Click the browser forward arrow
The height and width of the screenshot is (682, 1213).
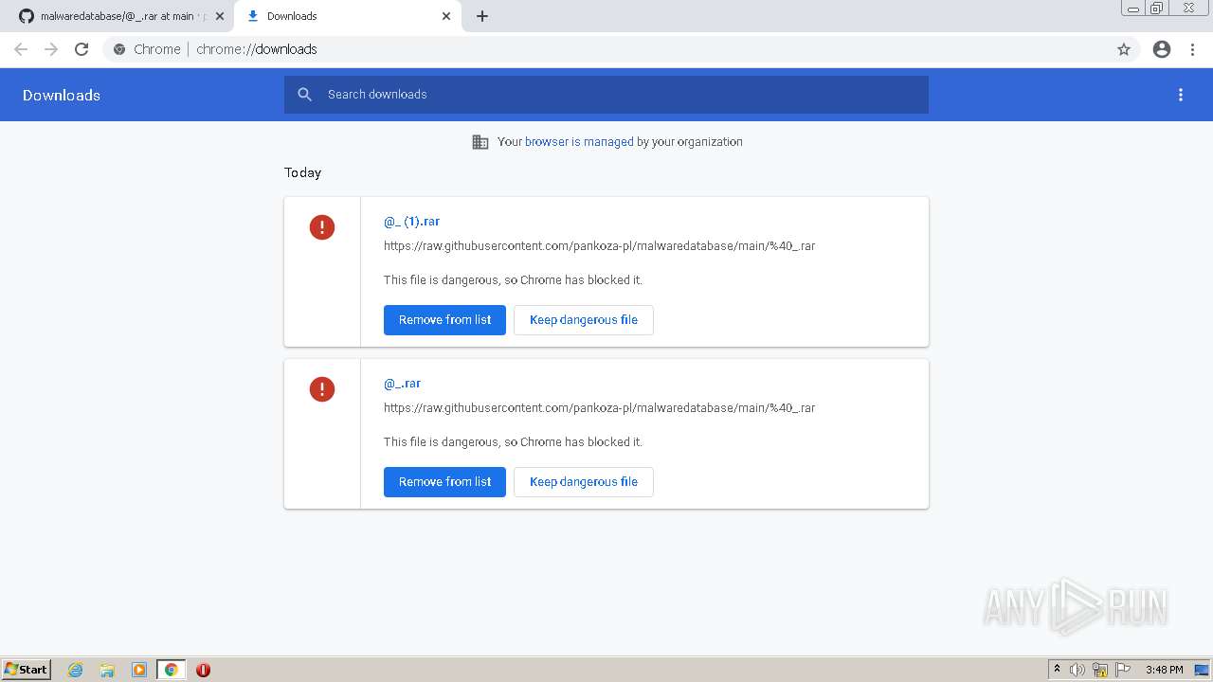pos(51,49)
